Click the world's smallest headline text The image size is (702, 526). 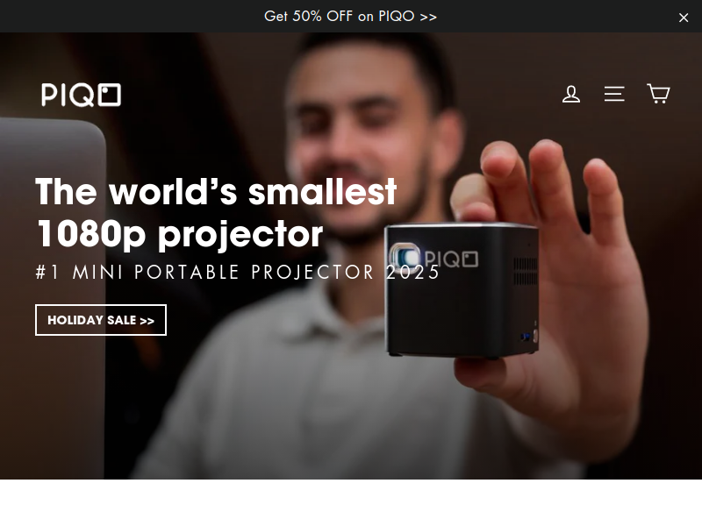point(216,192)
